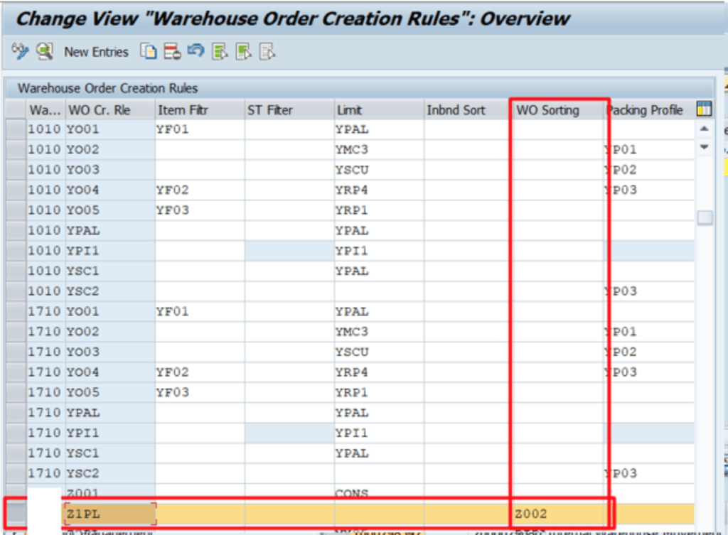The height and width of the screenshot is (535, 728).
Task: Click the Delete row icon
Action: click(171, 51)
